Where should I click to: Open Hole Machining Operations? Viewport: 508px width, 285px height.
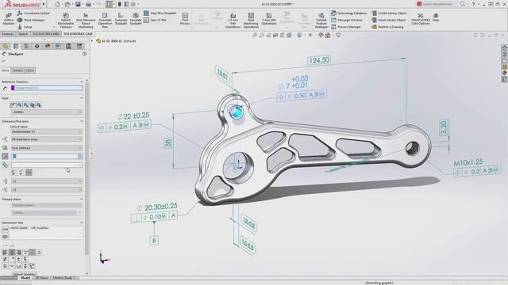tap(251, 21)
